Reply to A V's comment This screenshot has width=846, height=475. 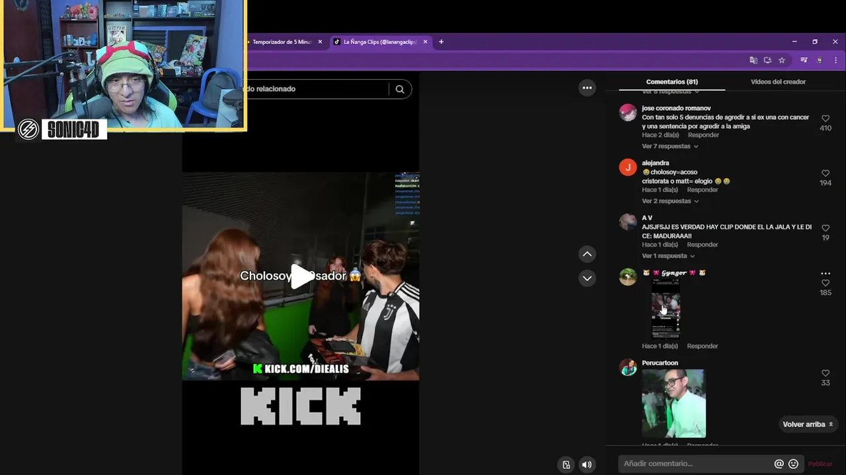pyautogui.click(x=703, y=245)
